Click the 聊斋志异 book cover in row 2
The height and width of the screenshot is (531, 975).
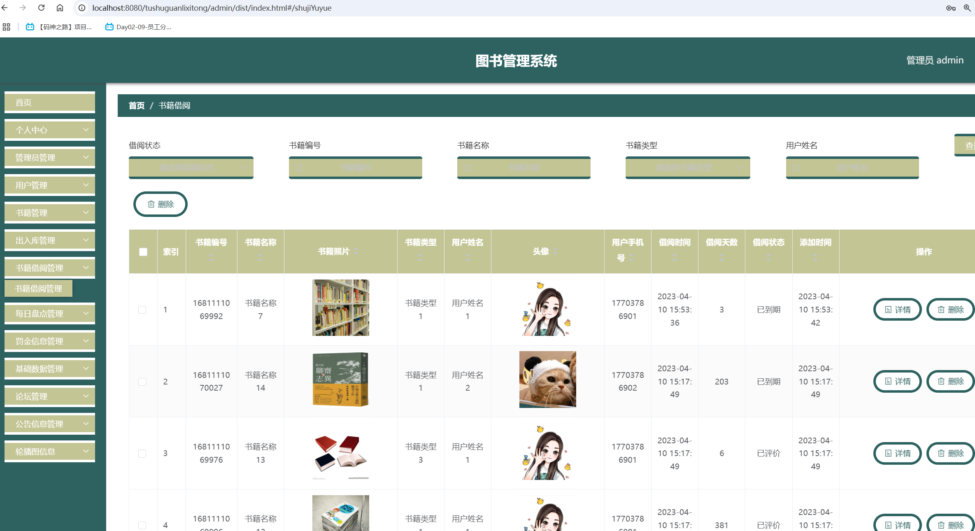coord(341,379)
